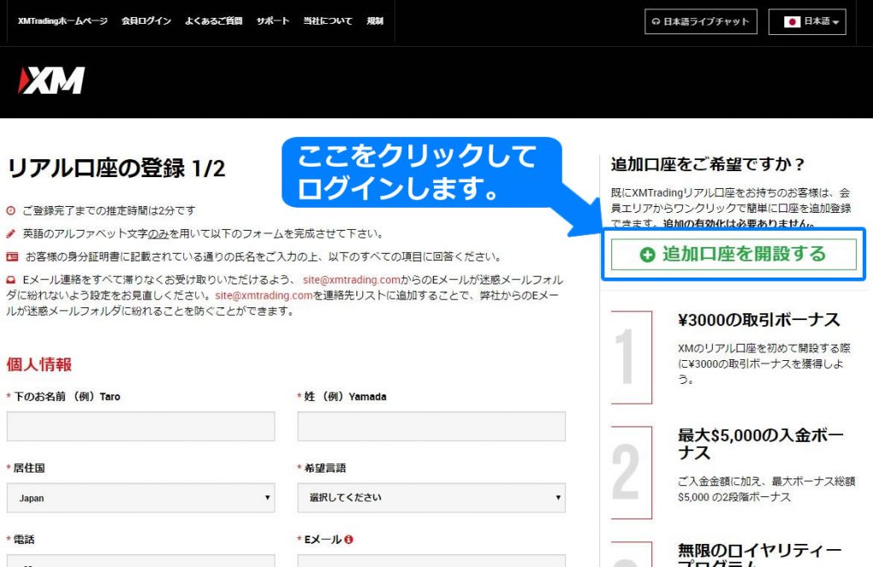
Task: Click the ID card icon beside name instruction
Action: (12, 257)
